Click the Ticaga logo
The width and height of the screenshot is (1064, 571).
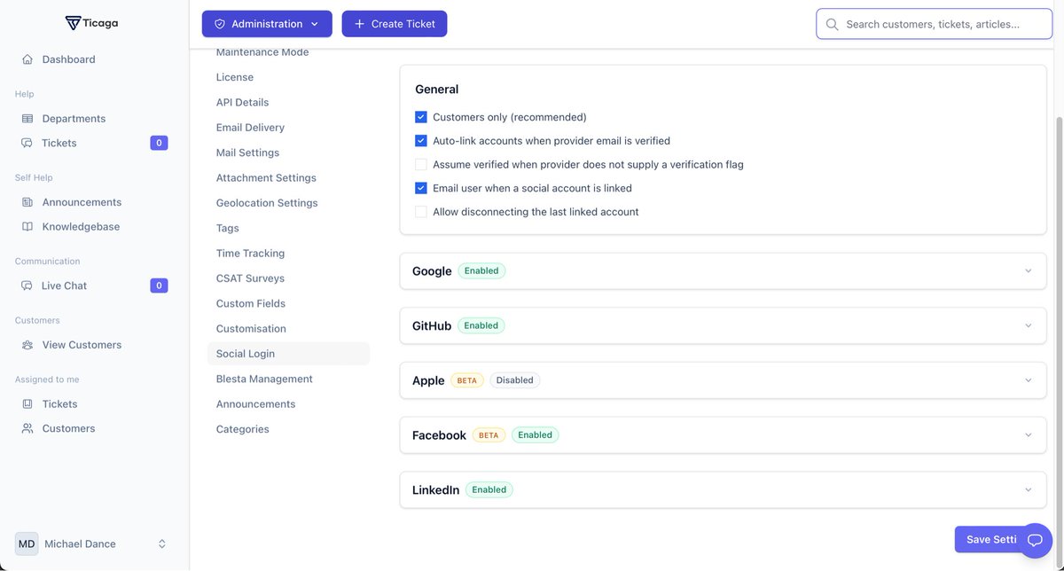(x=92, y=22)
